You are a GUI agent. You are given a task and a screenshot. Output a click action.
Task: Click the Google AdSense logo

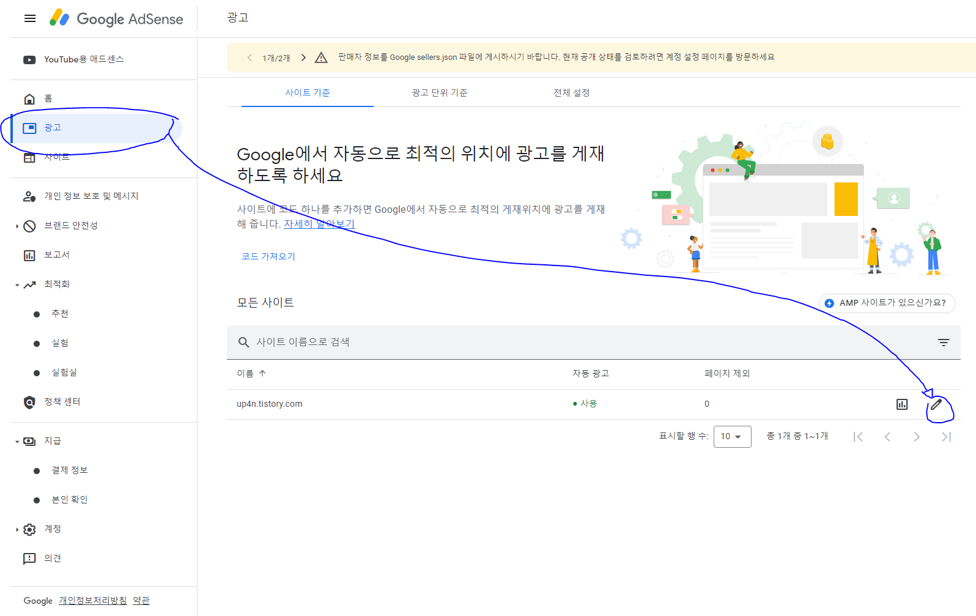[x=116, y=18]
